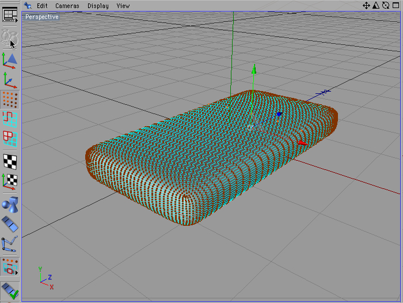Screen dimensions: 403x303
Task: Click the icon with green checkmark
Action: [10, 291]
